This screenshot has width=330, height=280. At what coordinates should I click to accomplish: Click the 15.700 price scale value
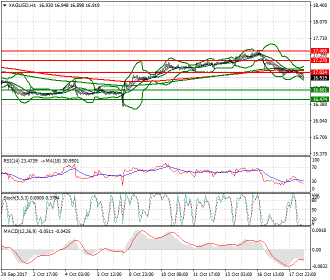(x=320, y=137)
